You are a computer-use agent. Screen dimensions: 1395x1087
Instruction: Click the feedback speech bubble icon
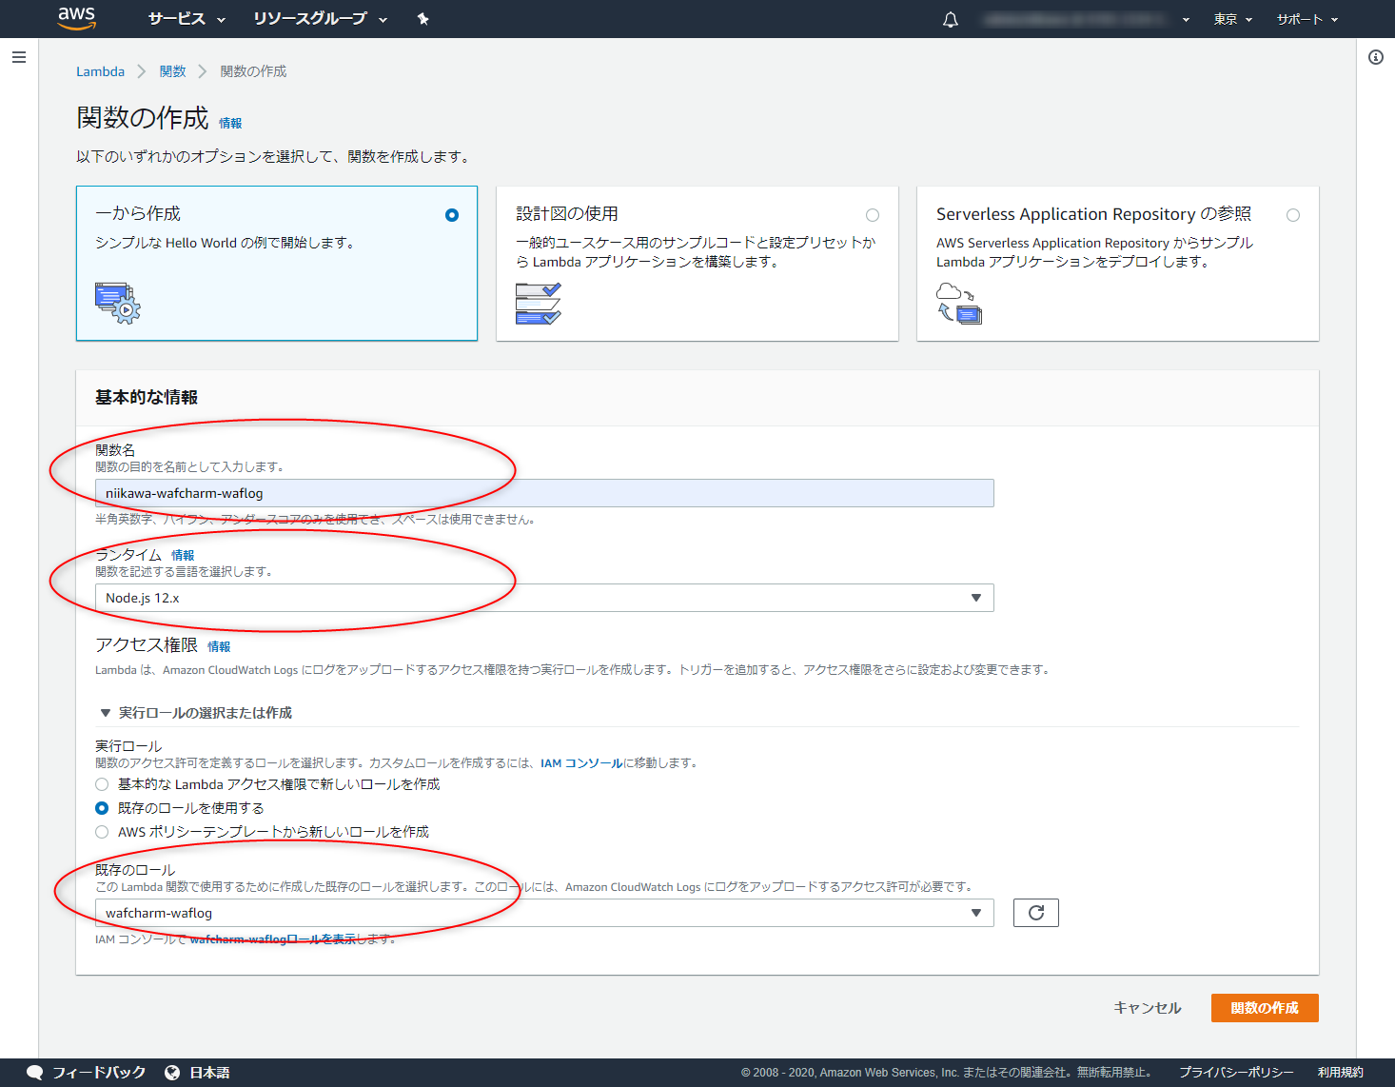point(35,1073)
